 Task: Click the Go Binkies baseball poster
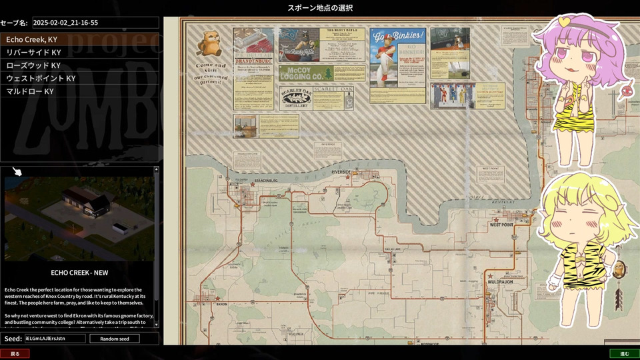coord(397,66)
